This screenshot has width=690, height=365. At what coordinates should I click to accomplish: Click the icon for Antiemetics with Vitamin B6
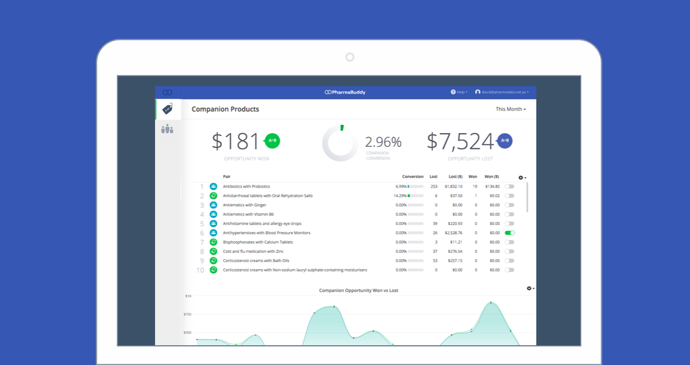point(213,214)
